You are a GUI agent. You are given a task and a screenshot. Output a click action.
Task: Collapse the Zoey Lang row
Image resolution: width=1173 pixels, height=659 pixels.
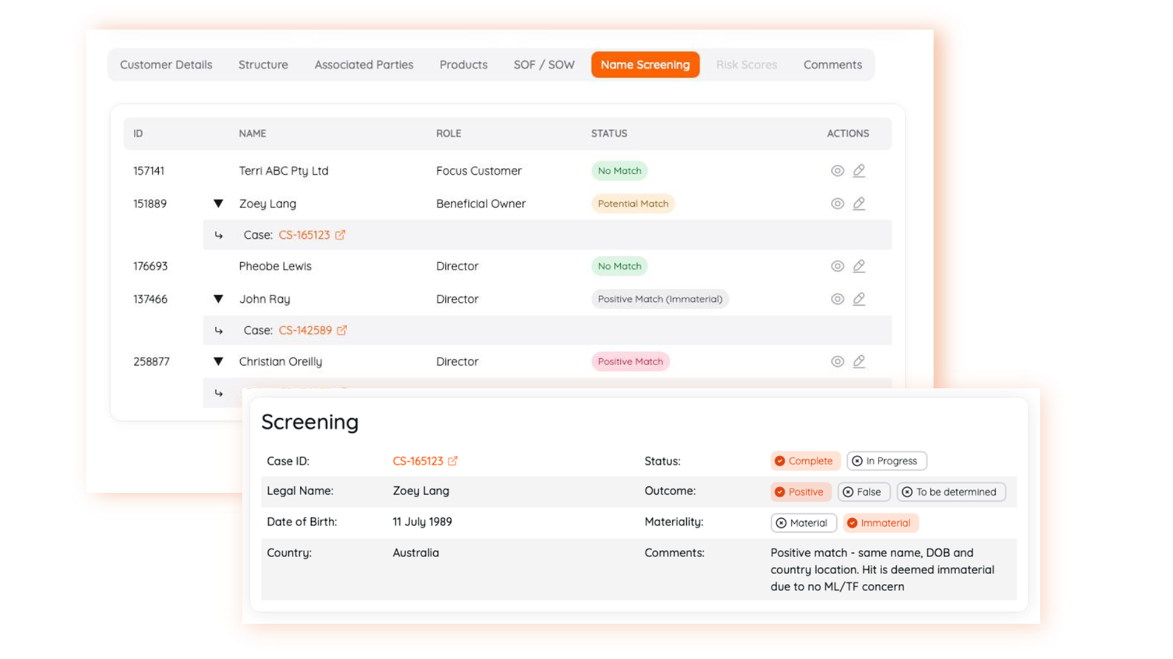[x=218, y=204]
